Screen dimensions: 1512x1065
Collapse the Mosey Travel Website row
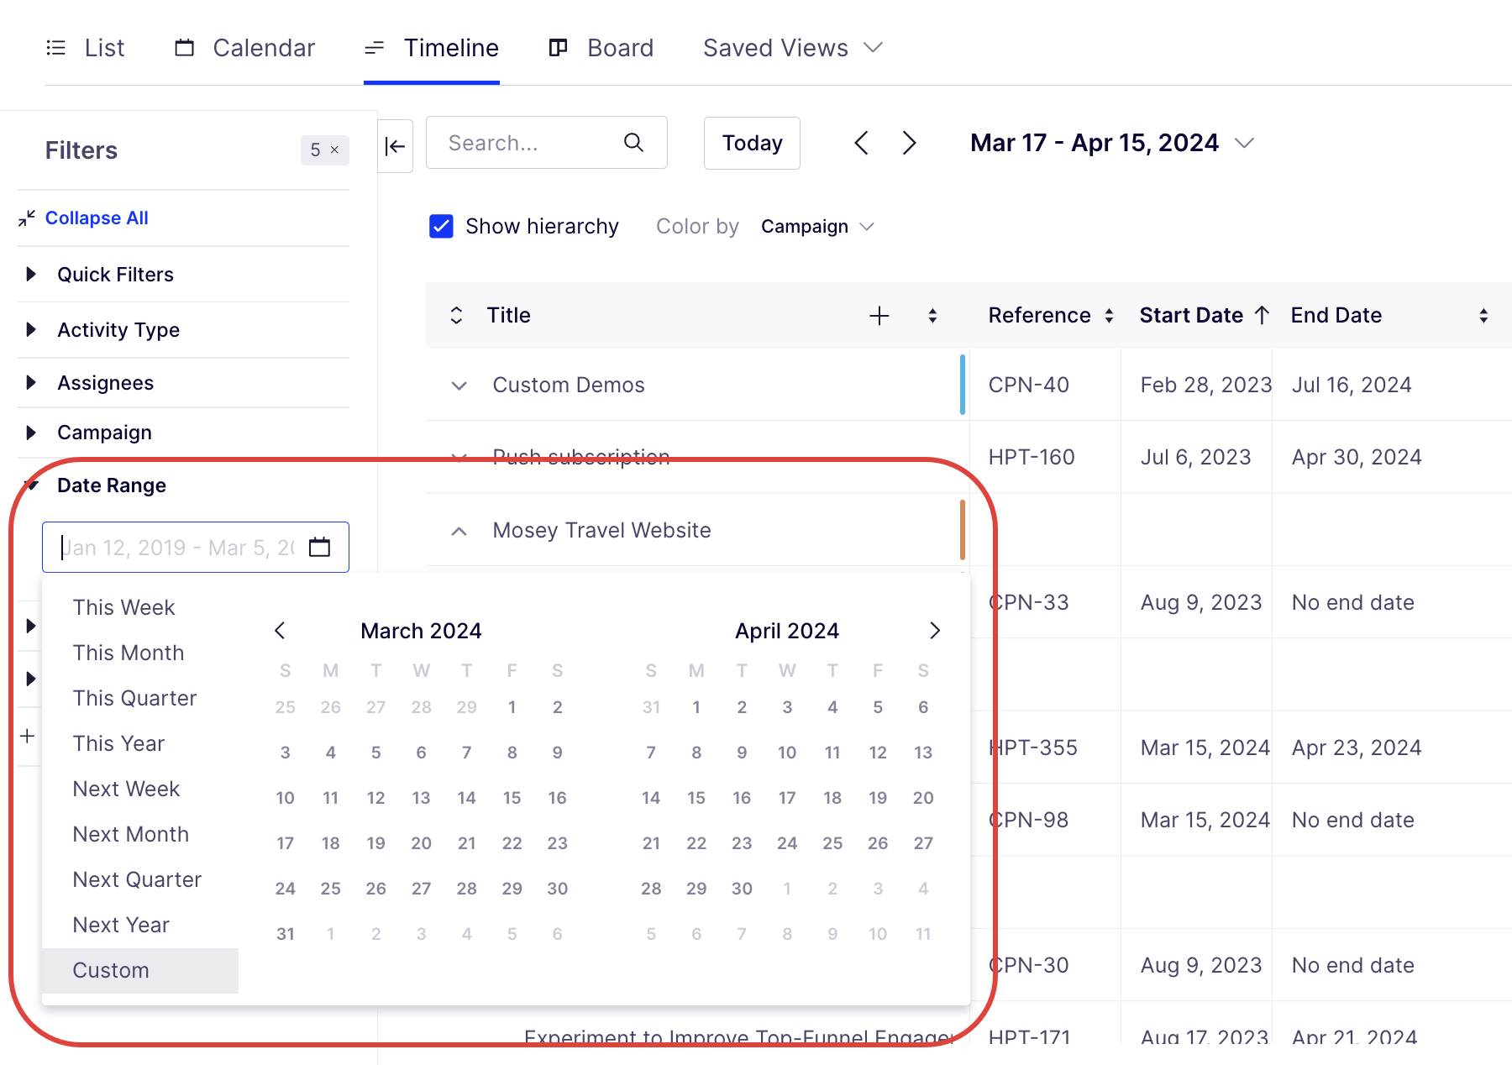459,531
